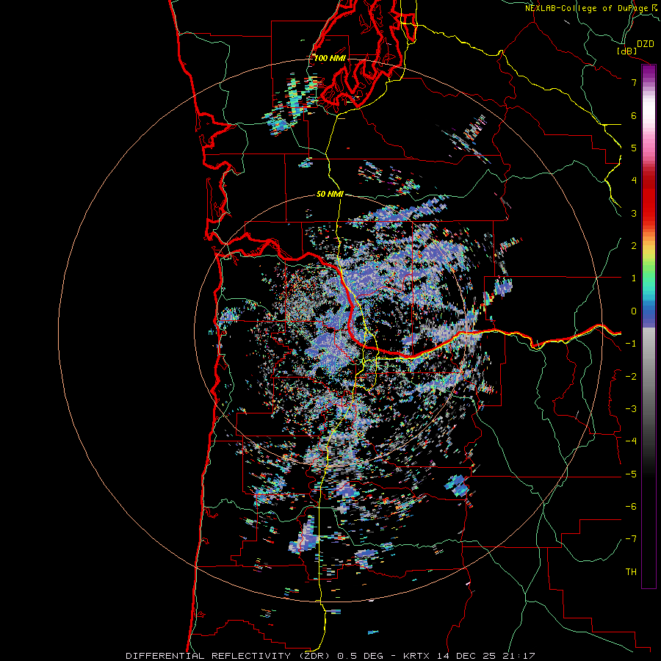661x661 pixels.
Task: Click the KRTX station identifier
Action: pos(416,656)
